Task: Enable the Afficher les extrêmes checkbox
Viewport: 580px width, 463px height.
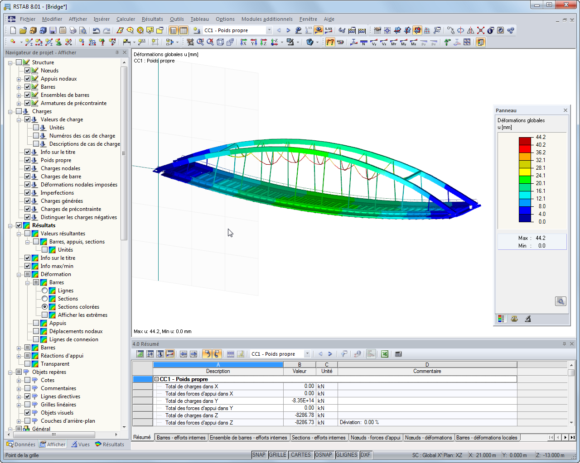Action: point(45,315)
